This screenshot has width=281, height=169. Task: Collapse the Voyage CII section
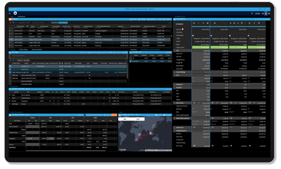pyautogui.click(x=175, y=85)
